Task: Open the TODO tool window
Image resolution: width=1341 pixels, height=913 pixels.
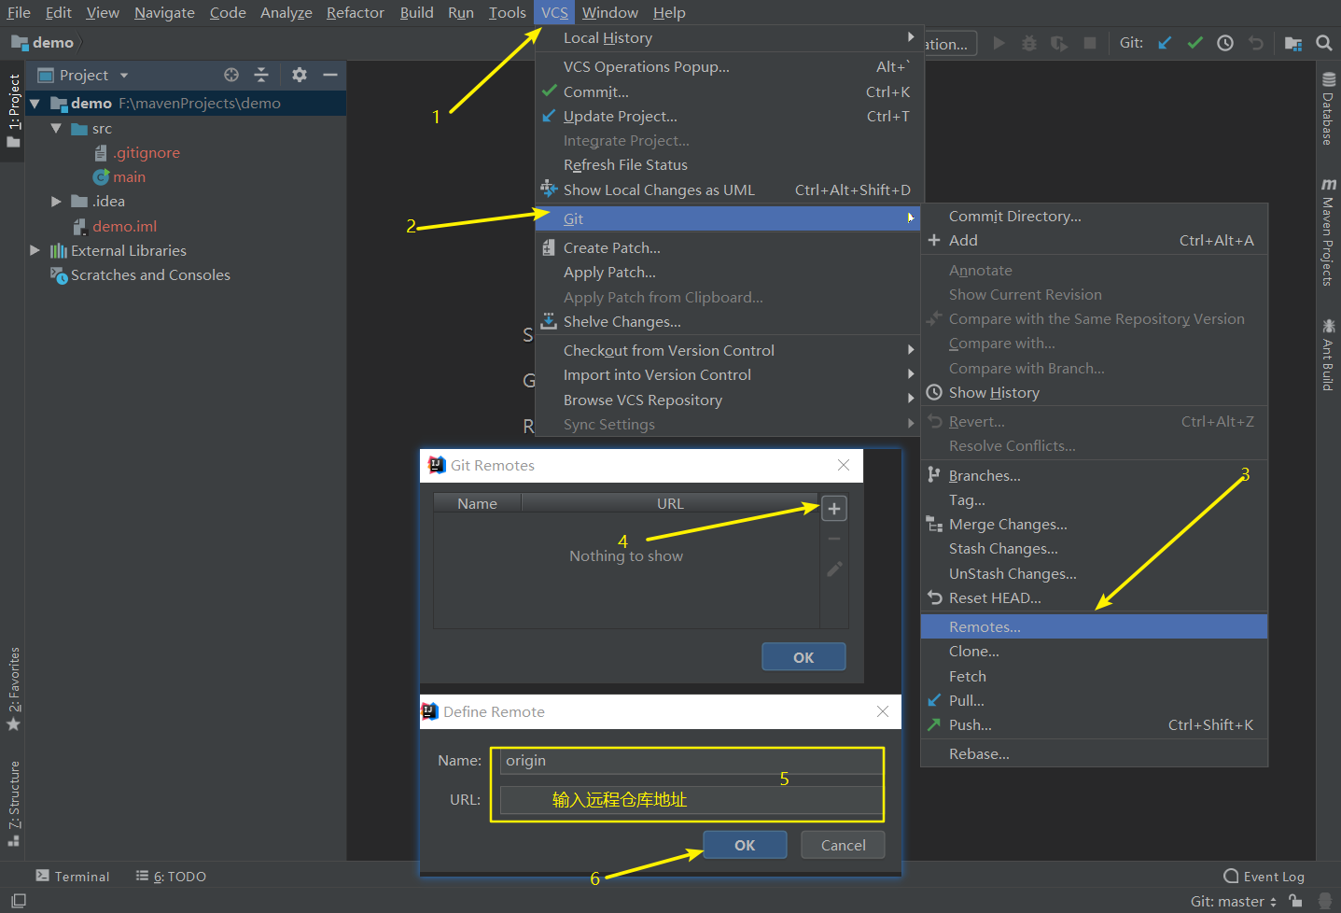Action: tap(171, 876)
